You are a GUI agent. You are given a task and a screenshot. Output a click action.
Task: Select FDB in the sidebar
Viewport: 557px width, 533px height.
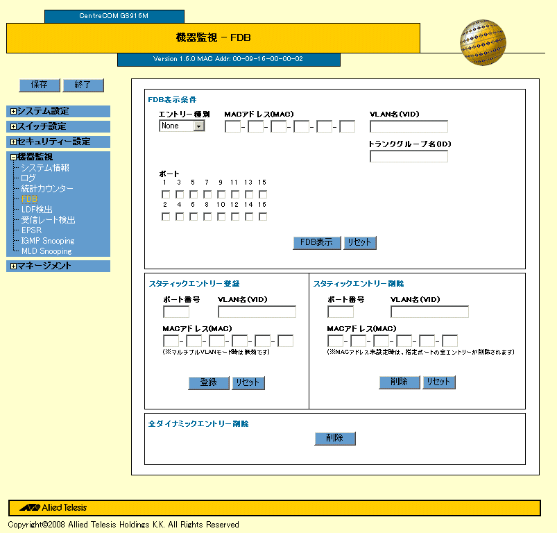click(x=29, y=199)
